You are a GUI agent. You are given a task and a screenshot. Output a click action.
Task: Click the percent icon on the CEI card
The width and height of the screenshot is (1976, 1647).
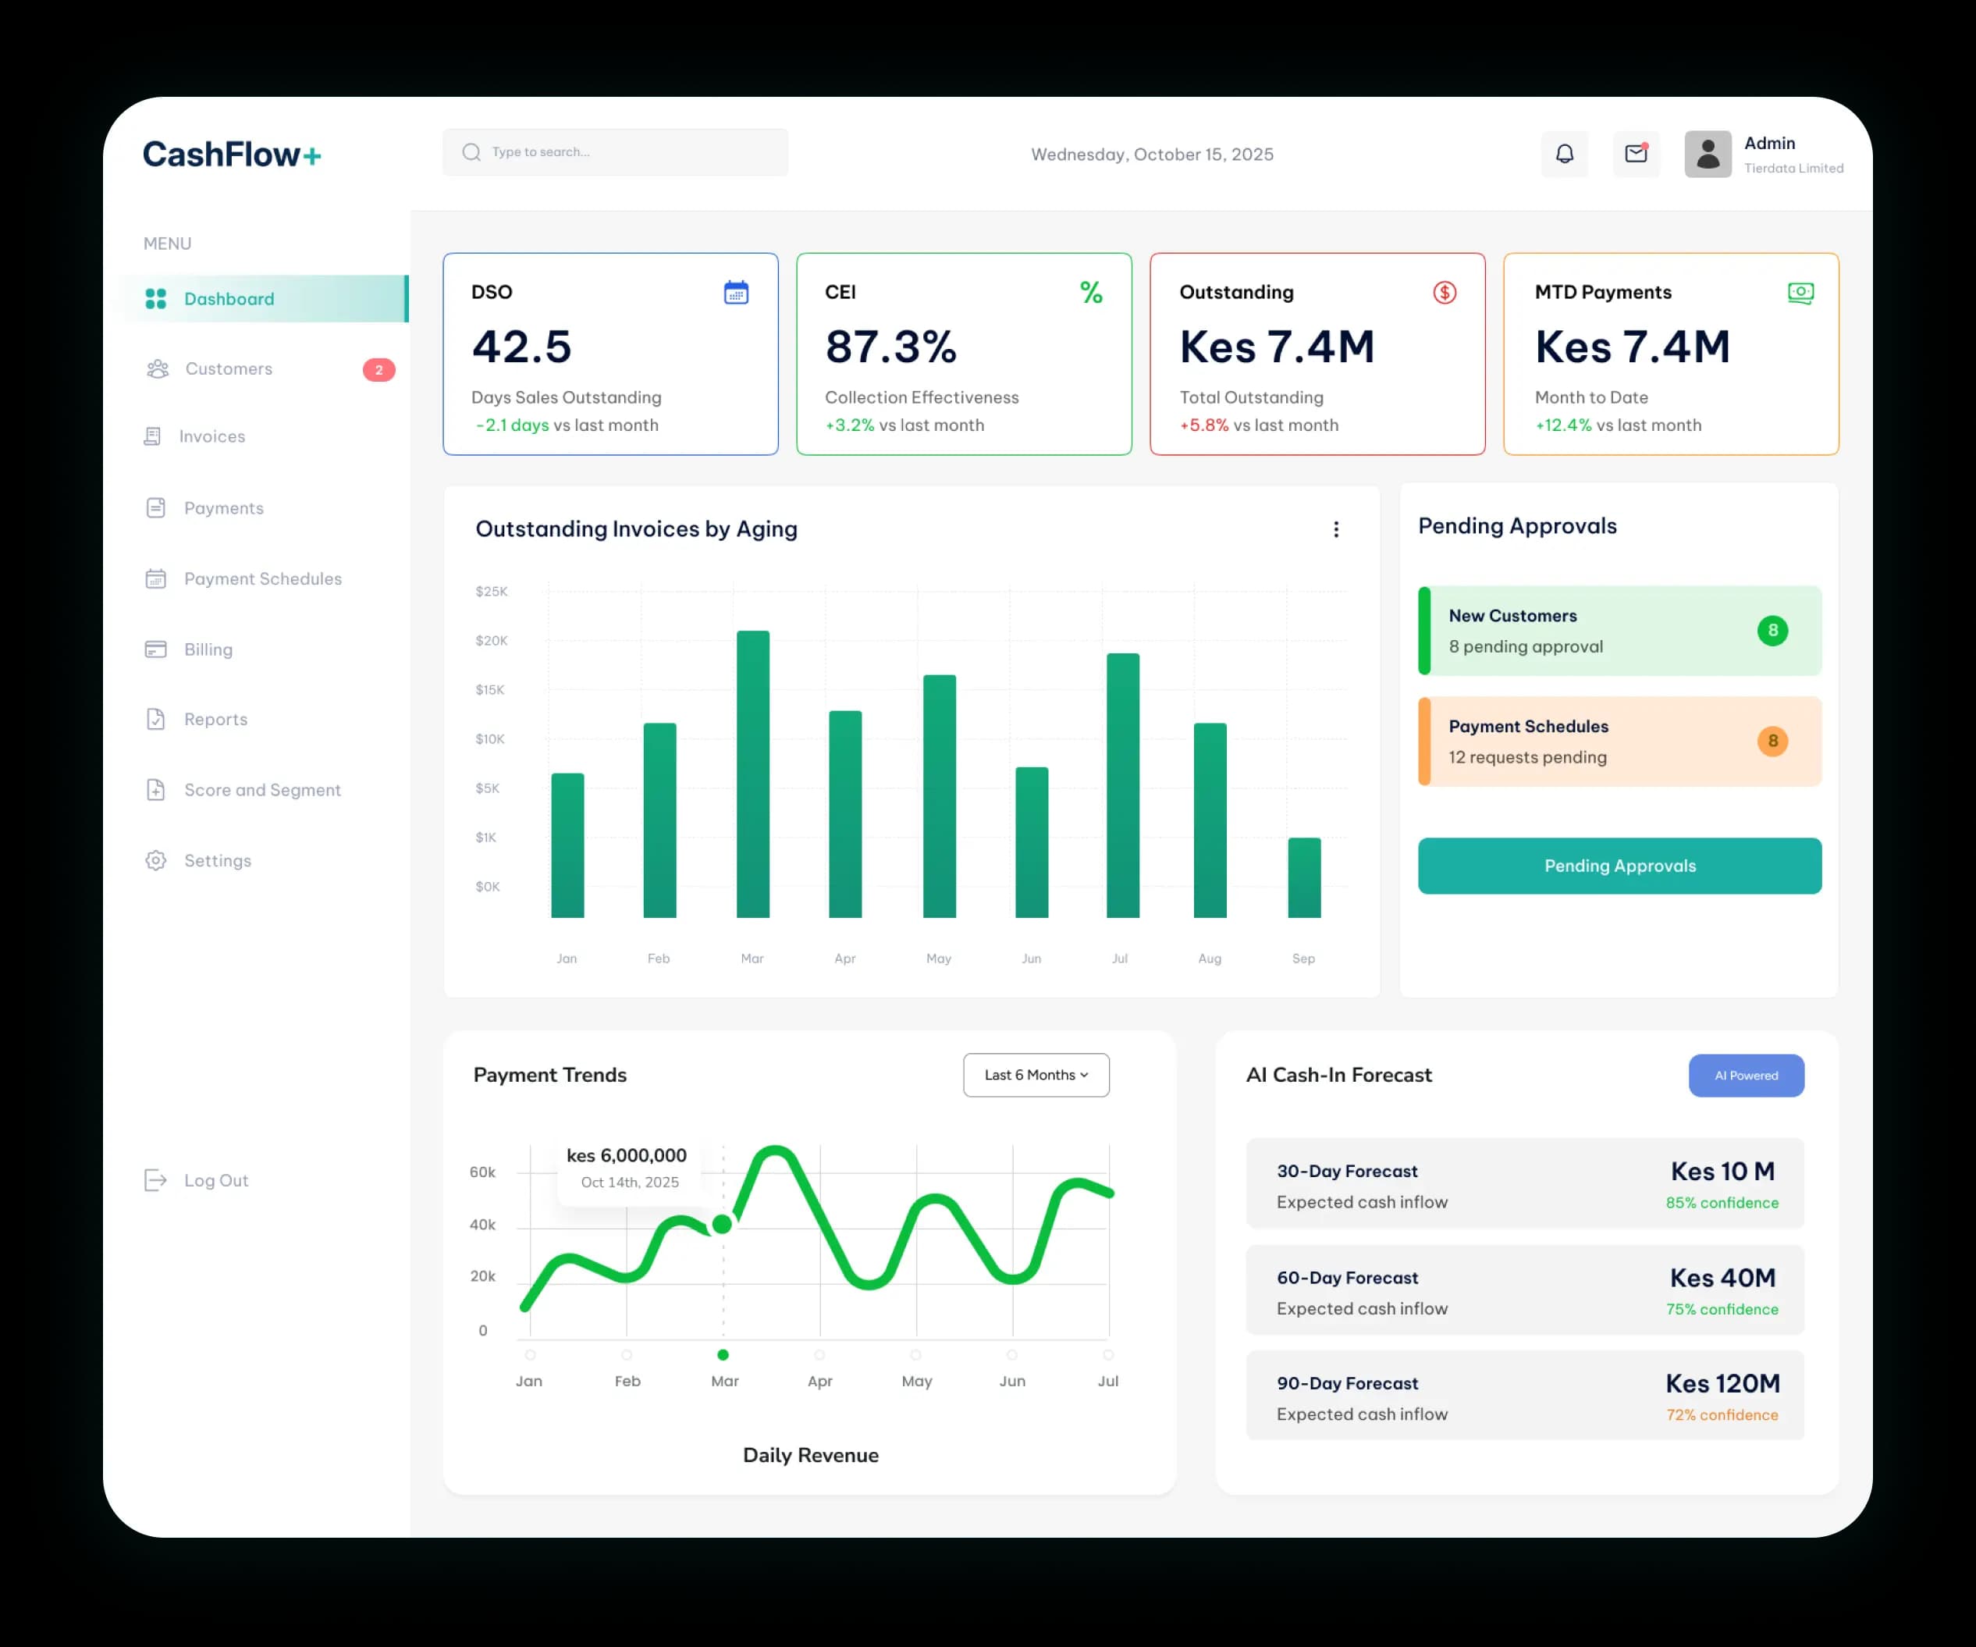point(1090,293)
